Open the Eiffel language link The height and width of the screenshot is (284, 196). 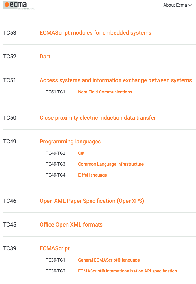click(x=92, y=175)
